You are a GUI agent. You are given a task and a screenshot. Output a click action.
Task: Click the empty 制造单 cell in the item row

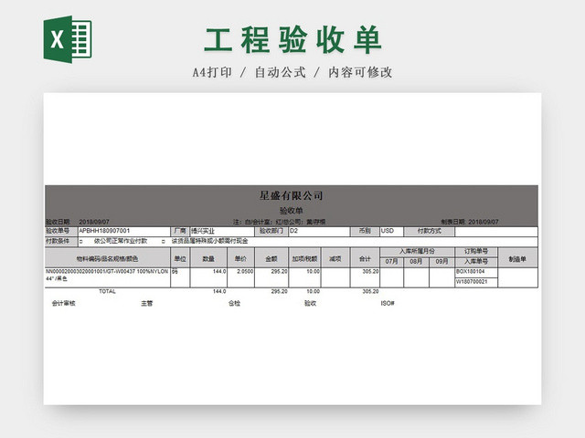[x=517, y=277]
